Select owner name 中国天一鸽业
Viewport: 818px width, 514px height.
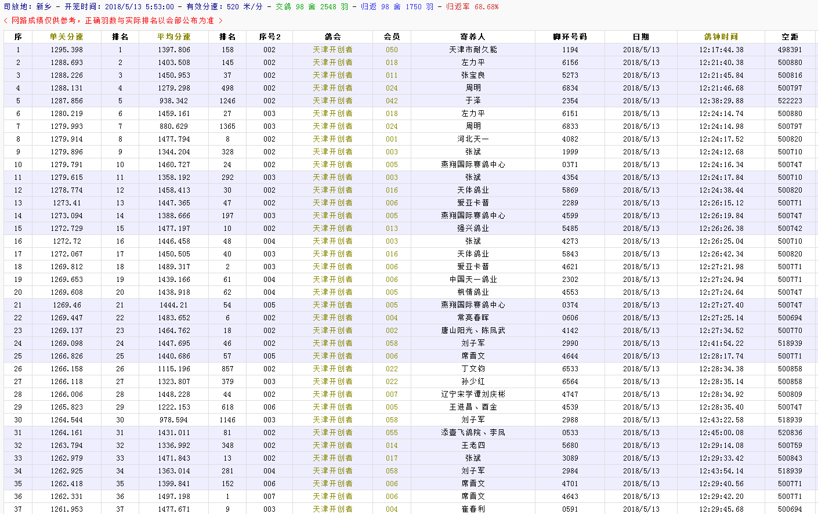coord(473,280)
